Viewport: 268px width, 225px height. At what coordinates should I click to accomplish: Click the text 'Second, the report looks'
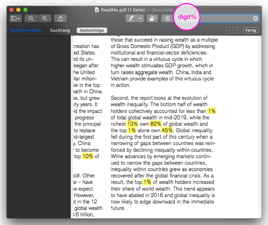pyautogui.click(x=138, y=98)
